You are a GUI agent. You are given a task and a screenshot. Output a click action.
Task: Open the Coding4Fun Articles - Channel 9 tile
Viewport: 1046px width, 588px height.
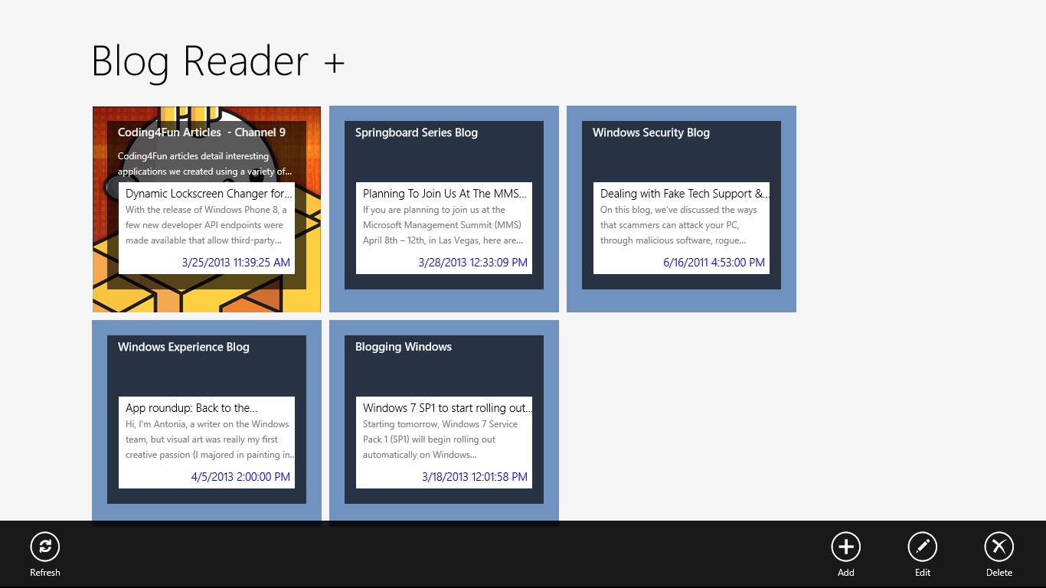(207, 209)
